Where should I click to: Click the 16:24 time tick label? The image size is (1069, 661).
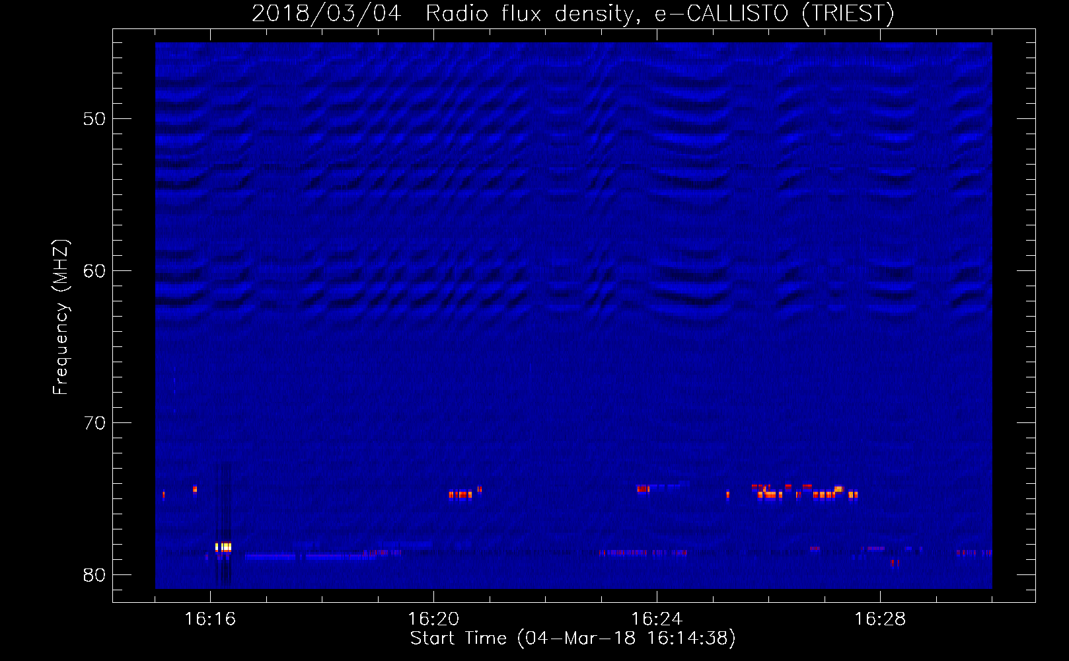tap(657, 619)
